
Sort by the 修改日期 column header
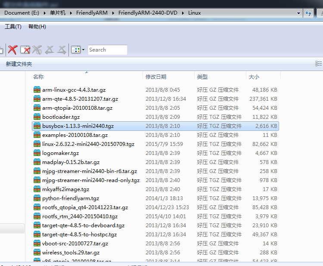(x=156, y=77)
